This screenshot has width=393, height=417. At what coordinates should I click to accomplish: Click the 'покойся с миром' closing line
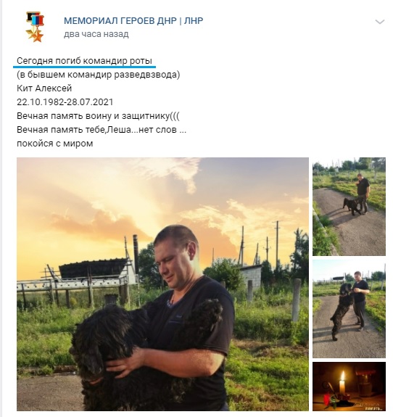pos(55,144)
